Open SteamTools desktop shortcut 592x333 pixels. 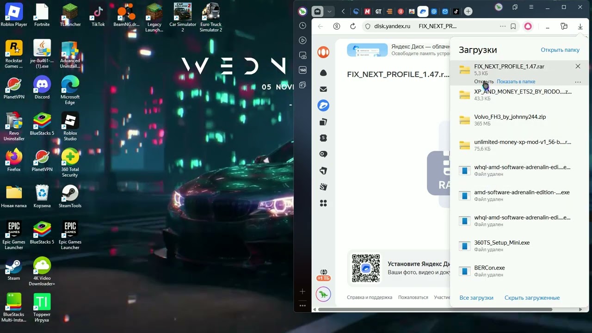click(70, 196)
